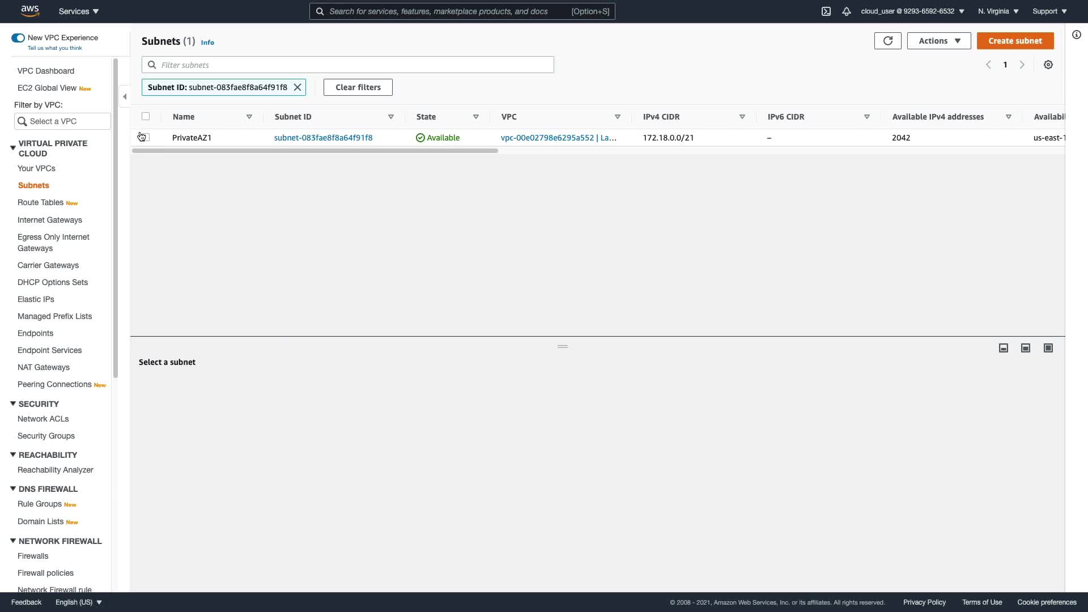Collapse the left navigation panel arrow

click(125, 96)
